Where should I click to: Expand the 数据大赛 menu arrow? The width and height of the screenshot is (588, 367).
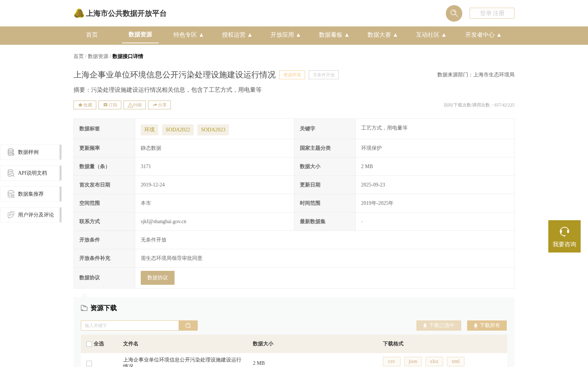tap(395, 35)
